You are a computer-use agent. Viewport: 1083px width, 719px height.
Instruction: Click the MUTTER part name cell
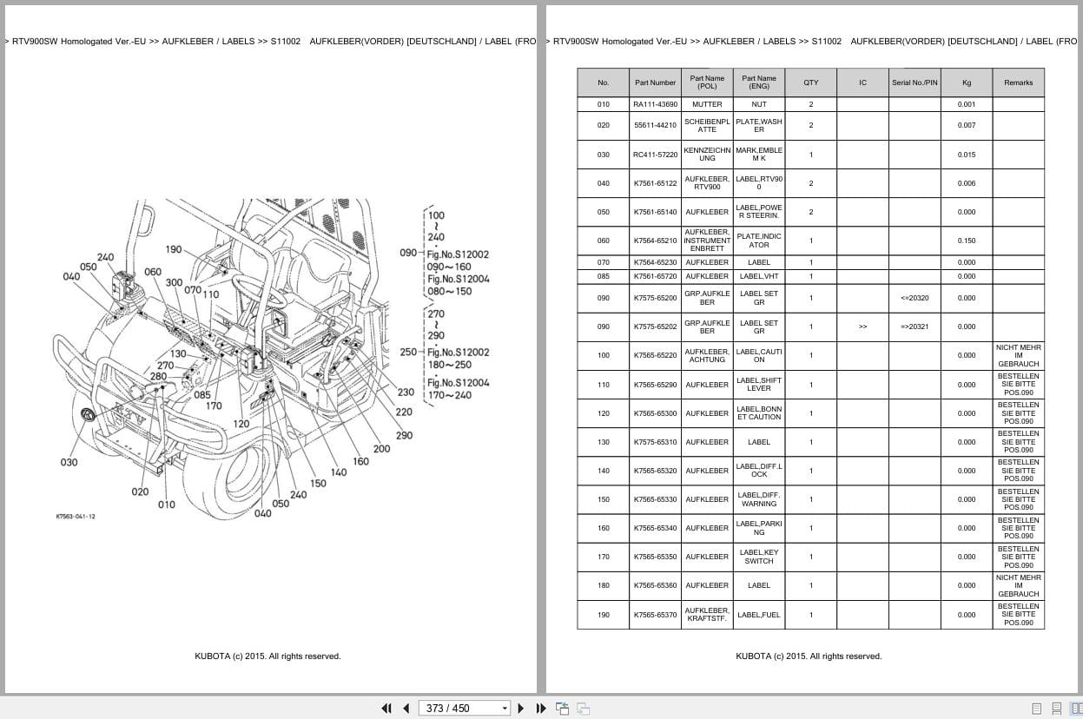(707, 104)
